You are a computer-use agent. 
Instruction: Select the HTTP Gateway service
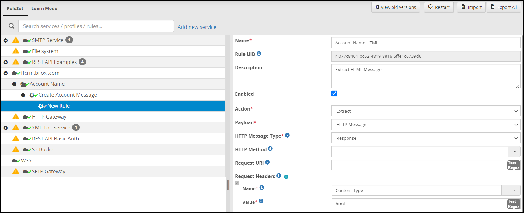pyautogui.click(x=113, y=117)
